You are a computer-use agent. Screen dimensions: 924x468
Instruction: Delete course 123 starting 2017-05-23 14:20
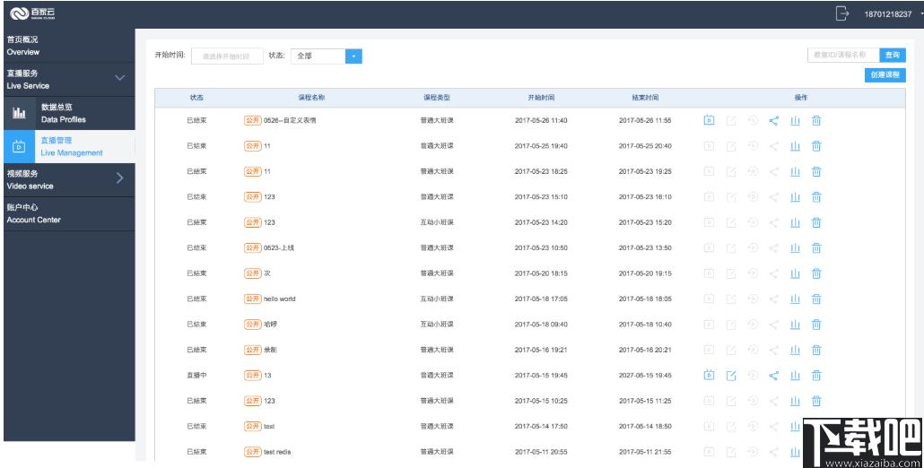click(816, 222)
